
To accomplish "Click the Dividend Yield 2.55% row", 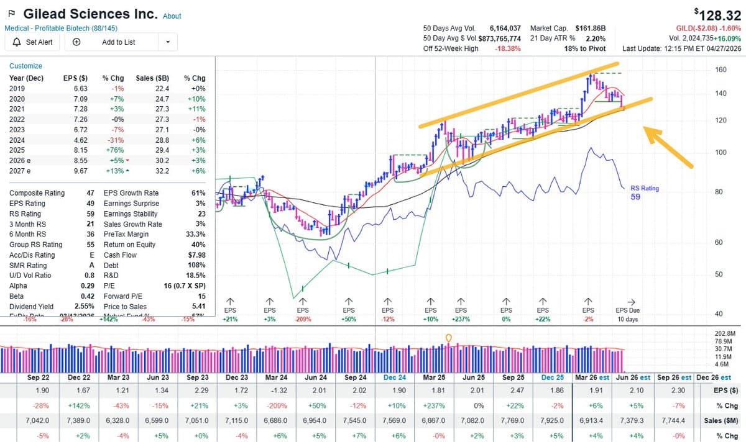I will (x=52, y=306).
